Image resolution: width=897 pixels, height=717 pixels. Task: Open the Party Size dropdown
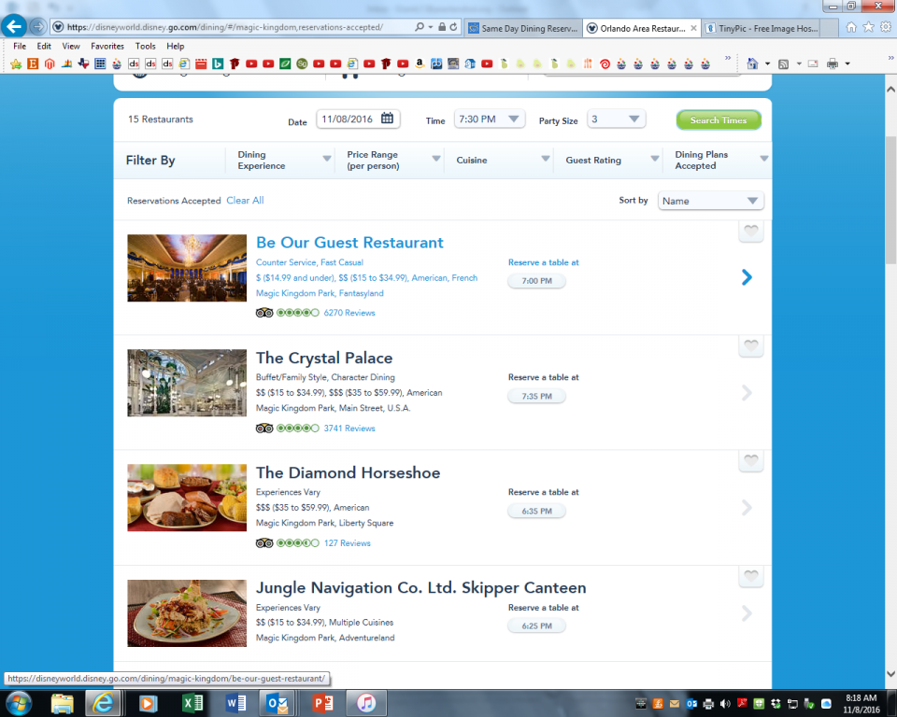click(616, 119)
